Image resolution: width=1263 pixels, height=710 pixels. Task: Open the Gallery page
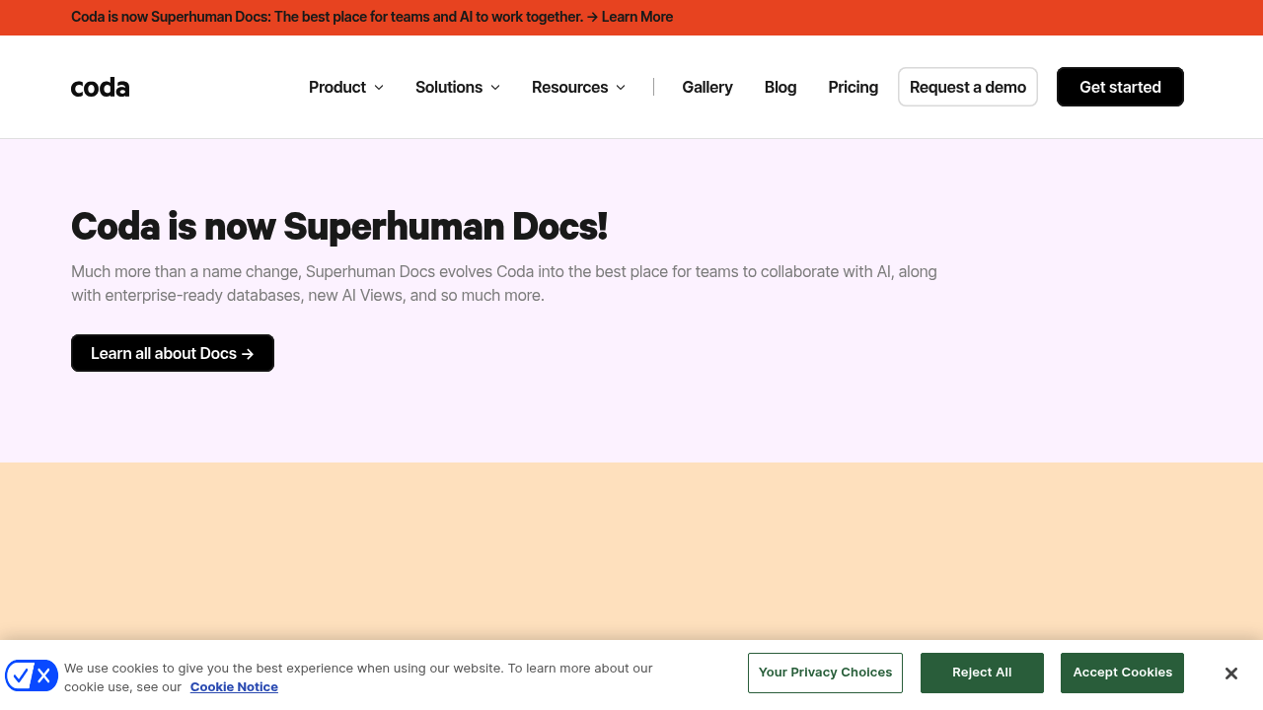coord(707,87)
